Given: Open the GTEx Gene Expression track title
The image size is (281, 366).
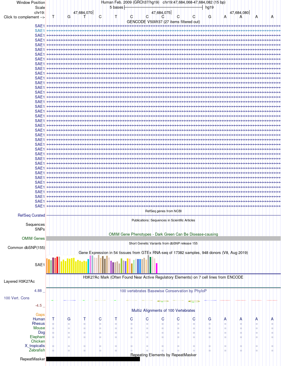Looking at the screenshot, I should tap(163, 252).
